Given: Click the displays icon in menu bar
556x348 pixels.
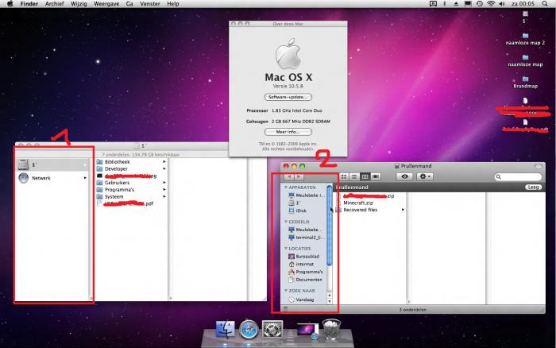Looking at the screenshot, I should [468, 4].
